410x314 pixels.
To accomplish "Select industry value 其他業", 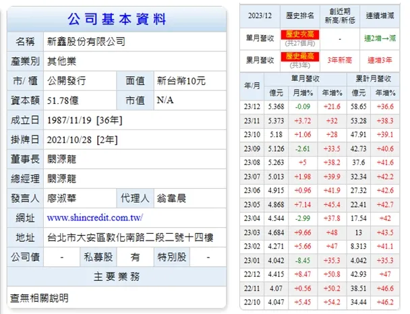I will point(62,61).
